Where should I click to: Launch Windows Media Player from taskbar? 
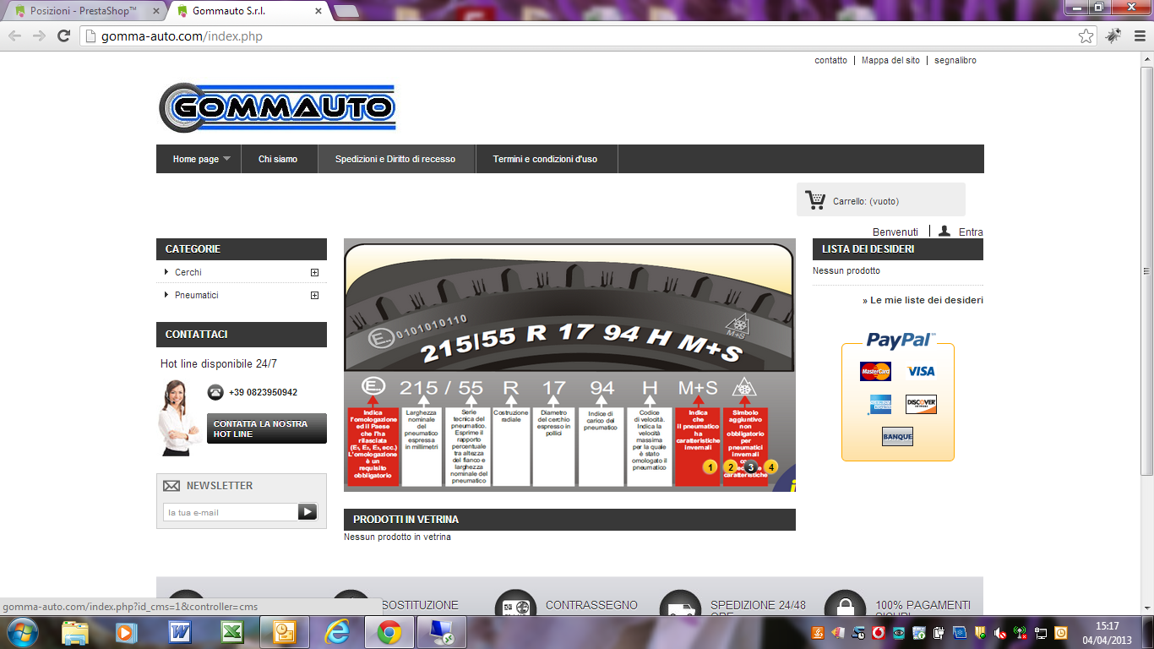tap(126, 632)
